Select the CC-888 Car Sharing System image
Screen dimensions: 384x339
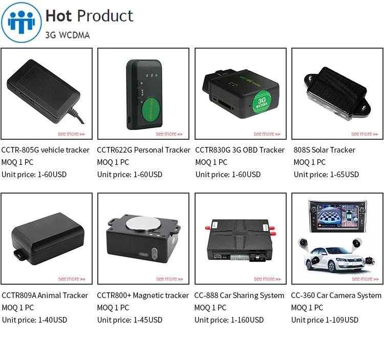click(x=241, y=239)
